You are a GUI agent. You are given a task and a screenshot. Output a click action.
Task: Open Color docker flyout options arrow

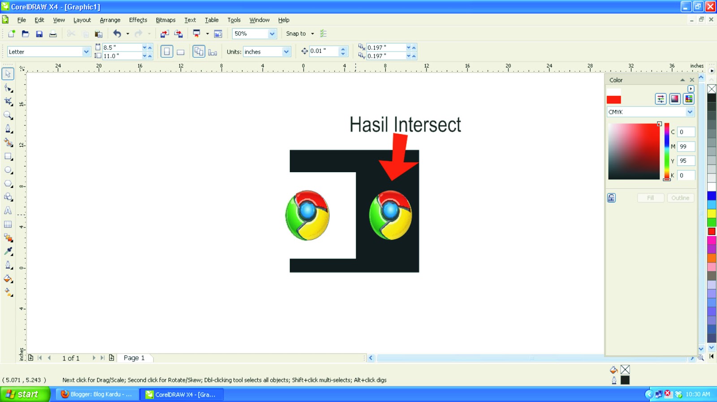point(691,89)
